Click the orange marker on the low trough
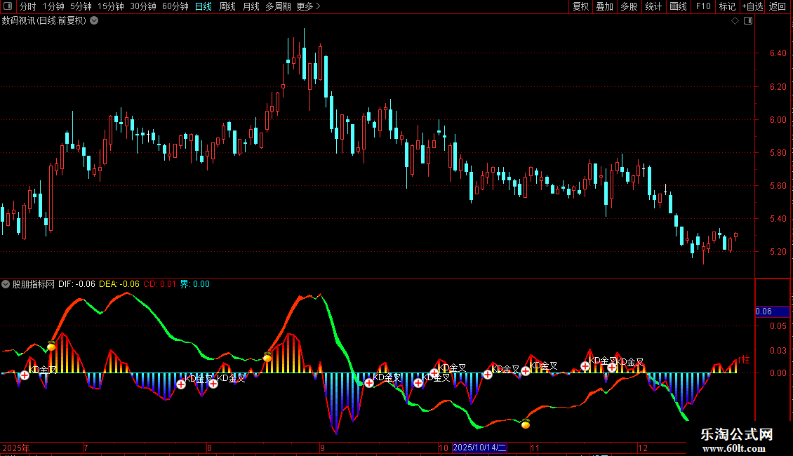 [x=526, y=424]
